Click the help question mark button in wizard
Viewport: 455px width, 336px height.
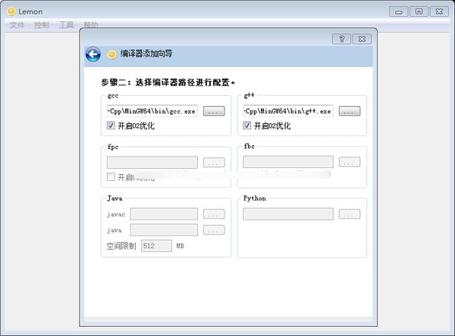tap(341, 39)
